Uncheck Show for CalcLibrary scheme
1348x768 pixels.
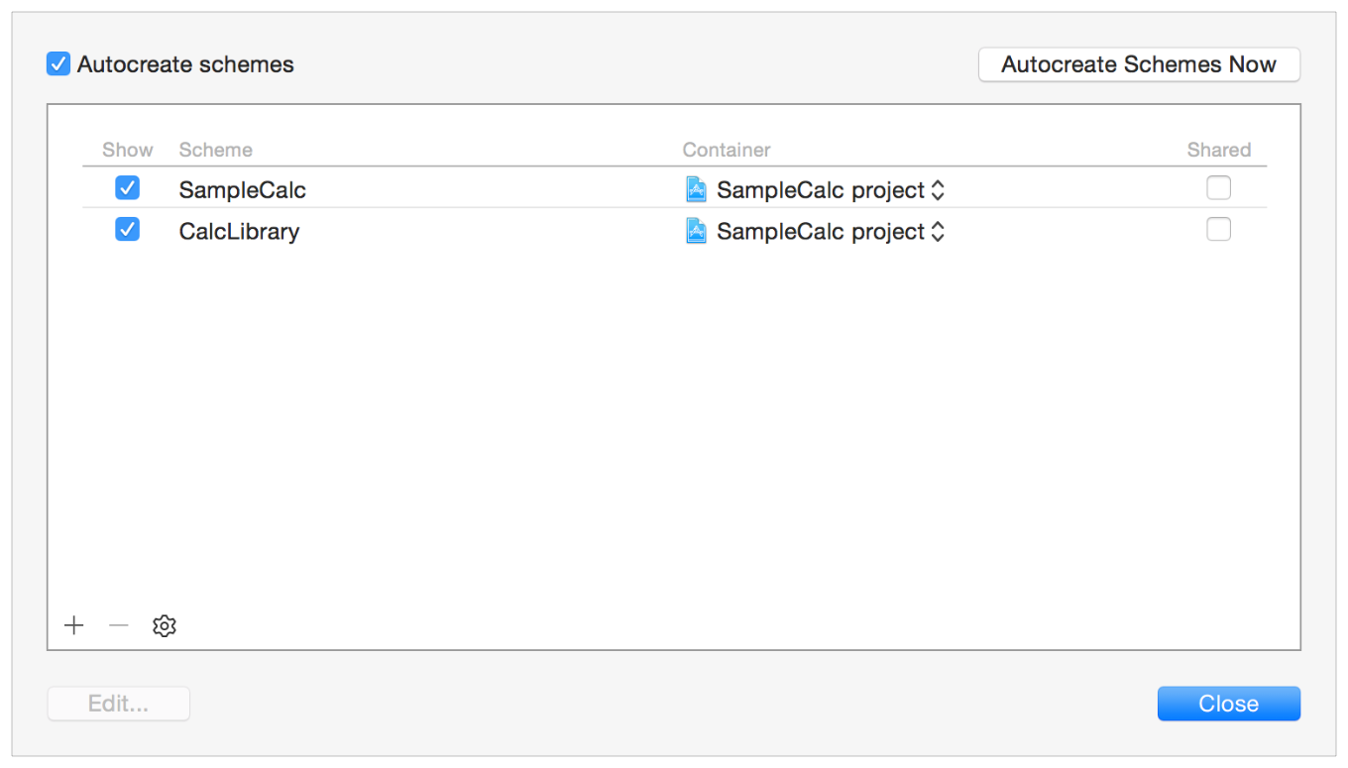coord(127,230)
